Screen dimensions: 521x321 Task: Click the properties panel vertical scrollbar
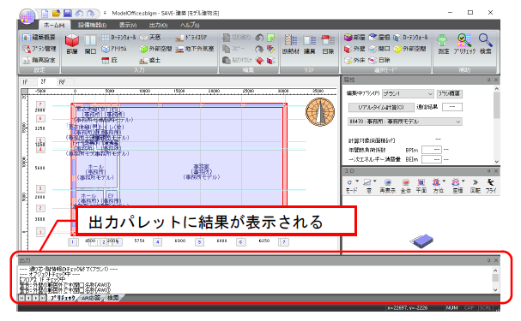(496, 125)
